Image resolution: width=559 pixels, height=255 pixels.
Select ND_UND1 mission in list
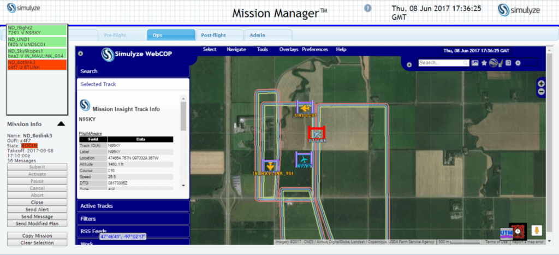[x=37, y=41]
